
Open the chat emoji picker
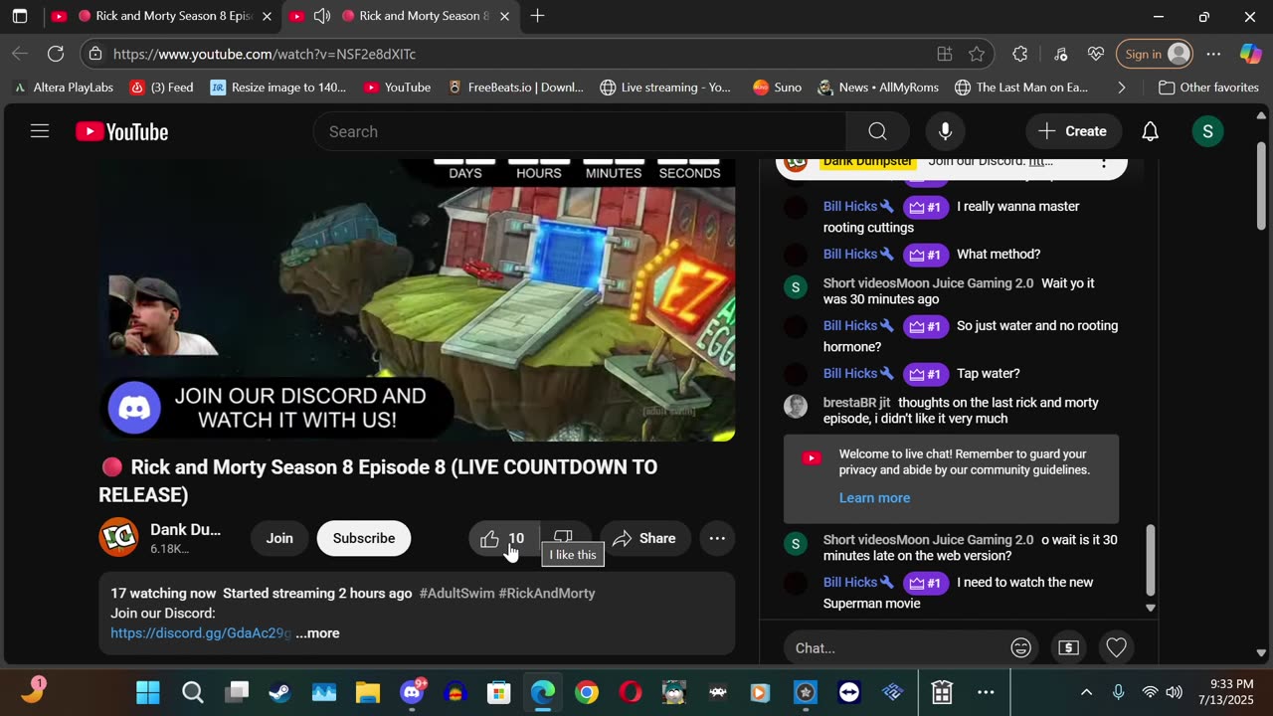point(1020,648)
